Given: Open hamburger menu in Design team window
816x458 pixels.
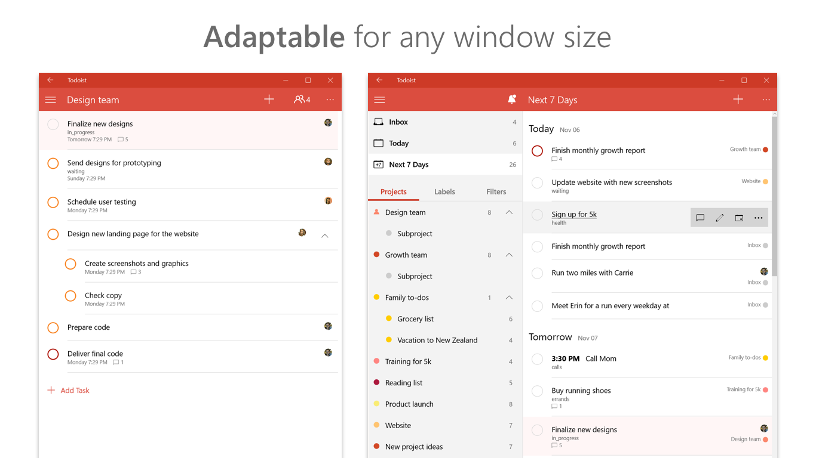Looking at the screenshot, I should point(51,100).
